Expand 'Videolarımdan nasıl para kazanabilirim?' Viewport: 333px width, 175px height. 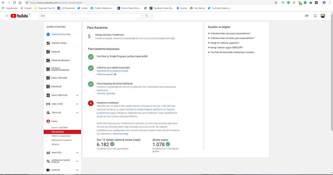pyautogui.click(x=229, y=33)
